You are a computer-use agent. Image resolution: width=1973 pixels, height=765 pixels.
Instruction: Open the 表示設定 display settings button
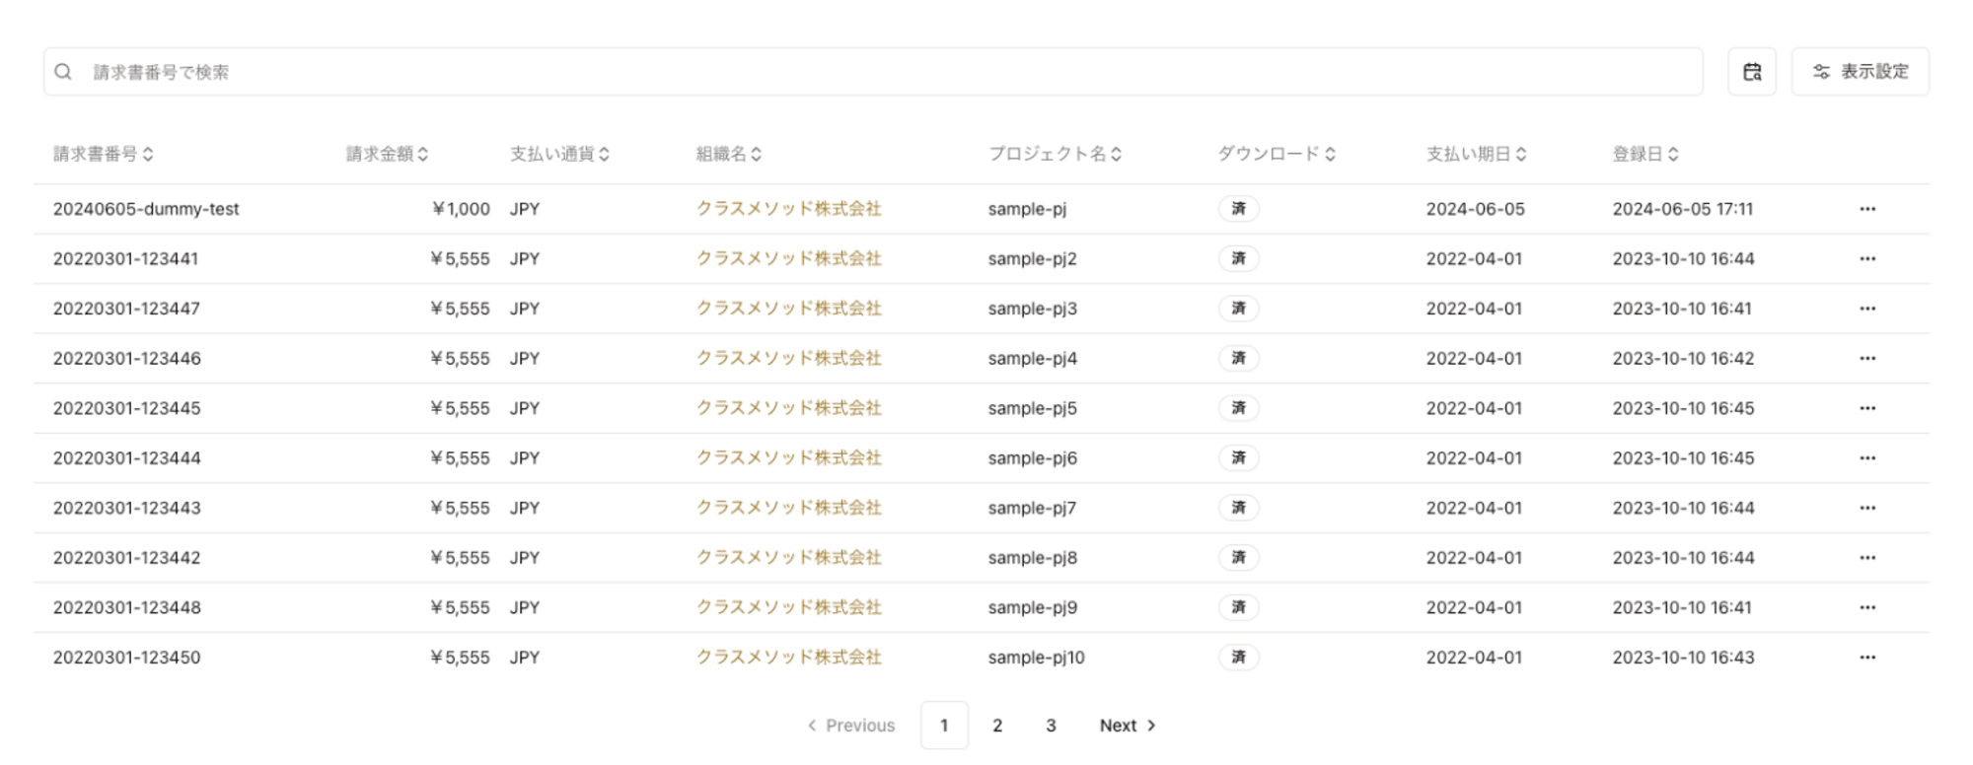(x=1860, y=72)
